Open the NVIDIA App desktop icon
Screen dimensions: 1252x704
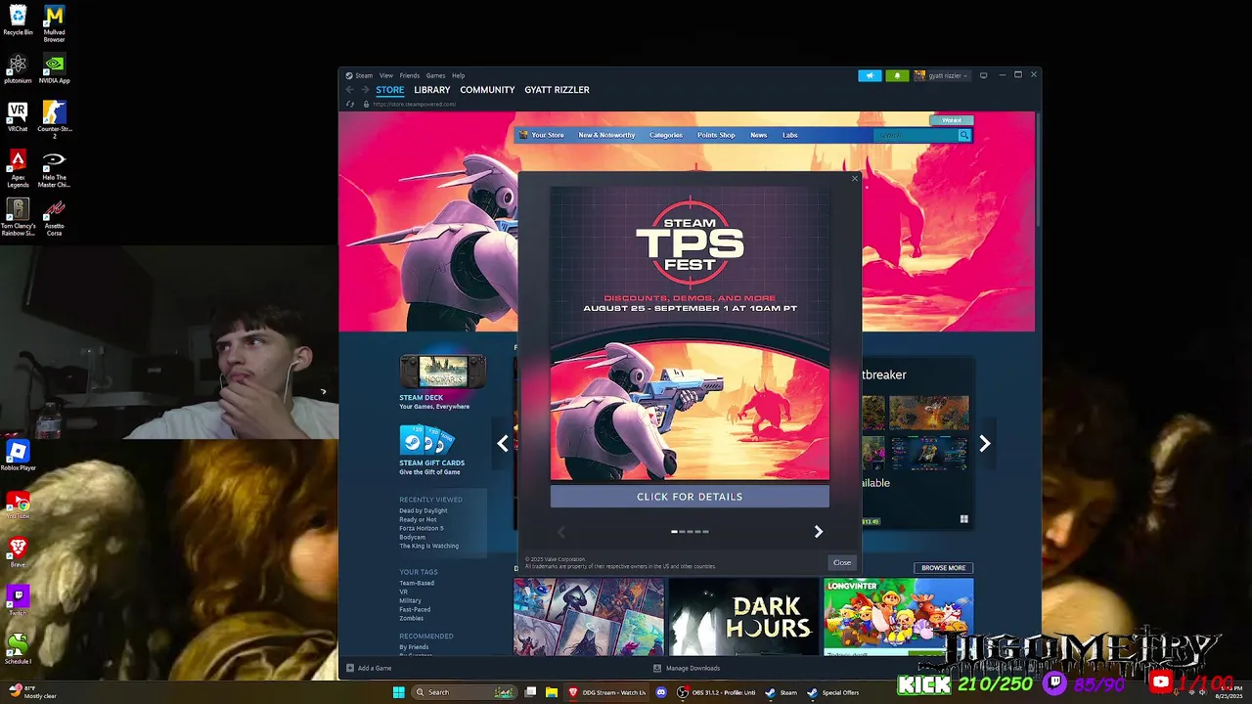(x=54, y=69)
